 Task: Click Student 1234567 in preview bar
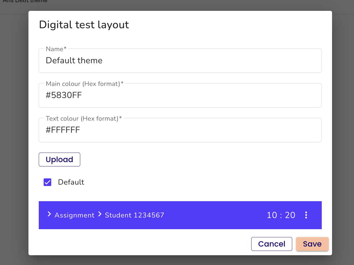[x=134, y=215]
